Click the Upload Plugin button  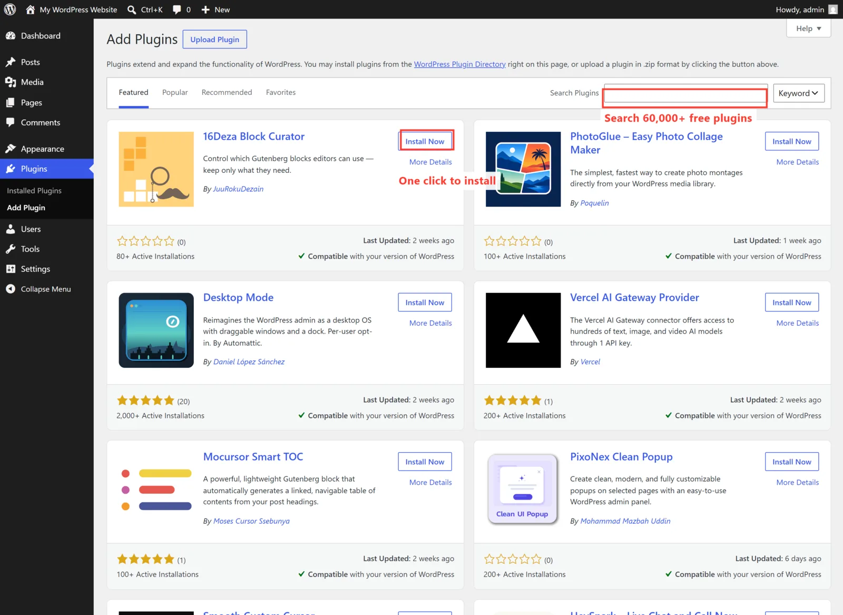point(214,40)
